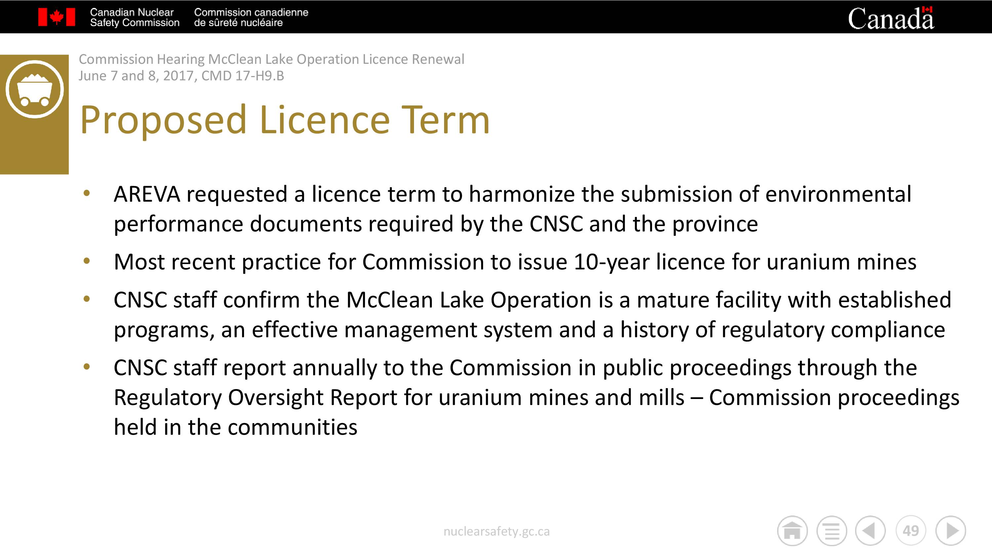
Task: Click the "Canadian Nuclear Safety Commission" header text
Action: 134,17
